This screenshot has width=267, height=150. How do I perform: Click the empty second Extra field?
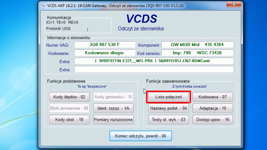click(154, 69)
